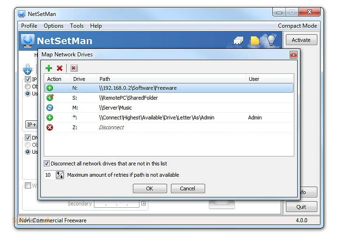Open the Tools menu
Image resolution: width=338 pixels, height=235 pixels.
pos(77,26)
